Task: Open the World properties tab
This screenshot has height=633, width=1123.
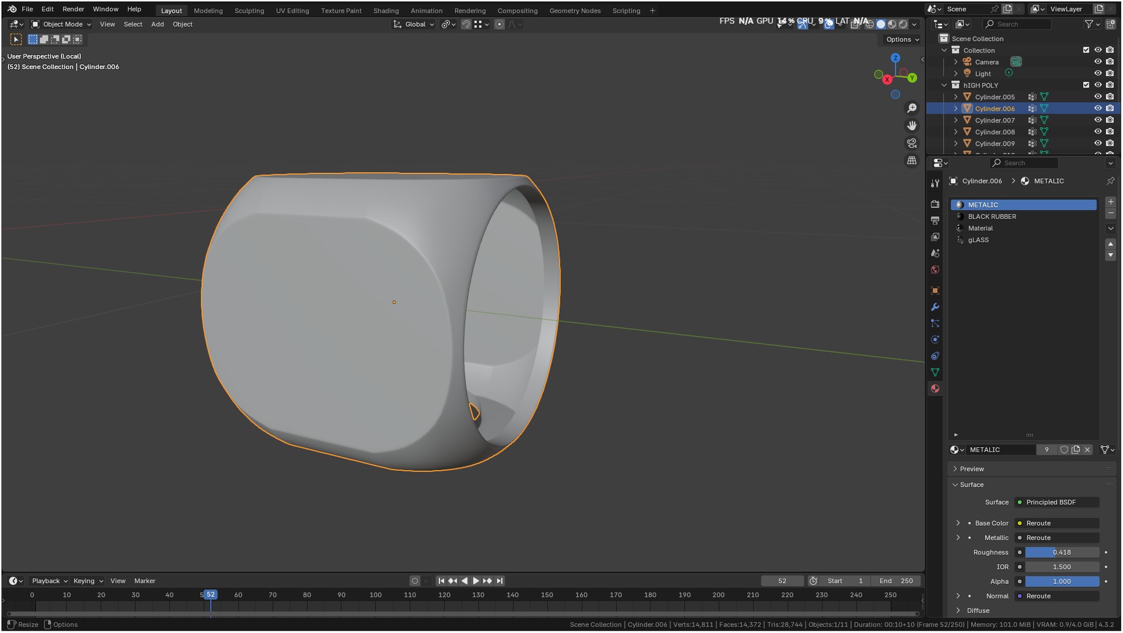Action: [935, 270]
